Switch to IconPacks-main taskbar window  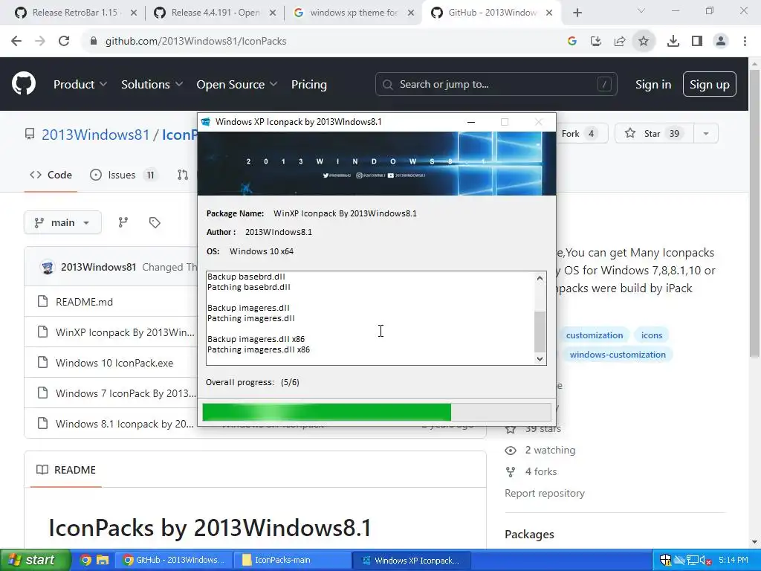point(291,560)
